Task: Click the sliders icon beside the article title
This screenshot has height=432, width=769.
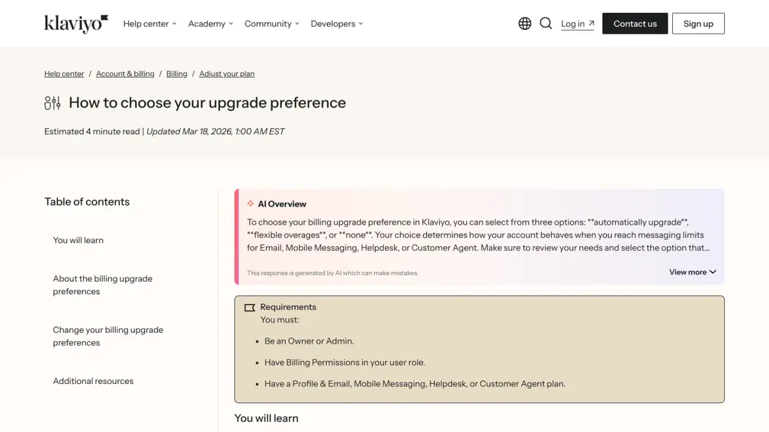Action: 53,103
